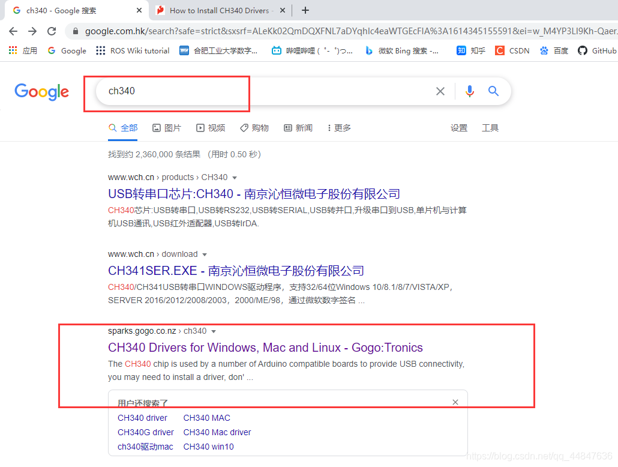Open the GitHub bookmark
This screenshot has height=467, width=618.
click(597, 50)
